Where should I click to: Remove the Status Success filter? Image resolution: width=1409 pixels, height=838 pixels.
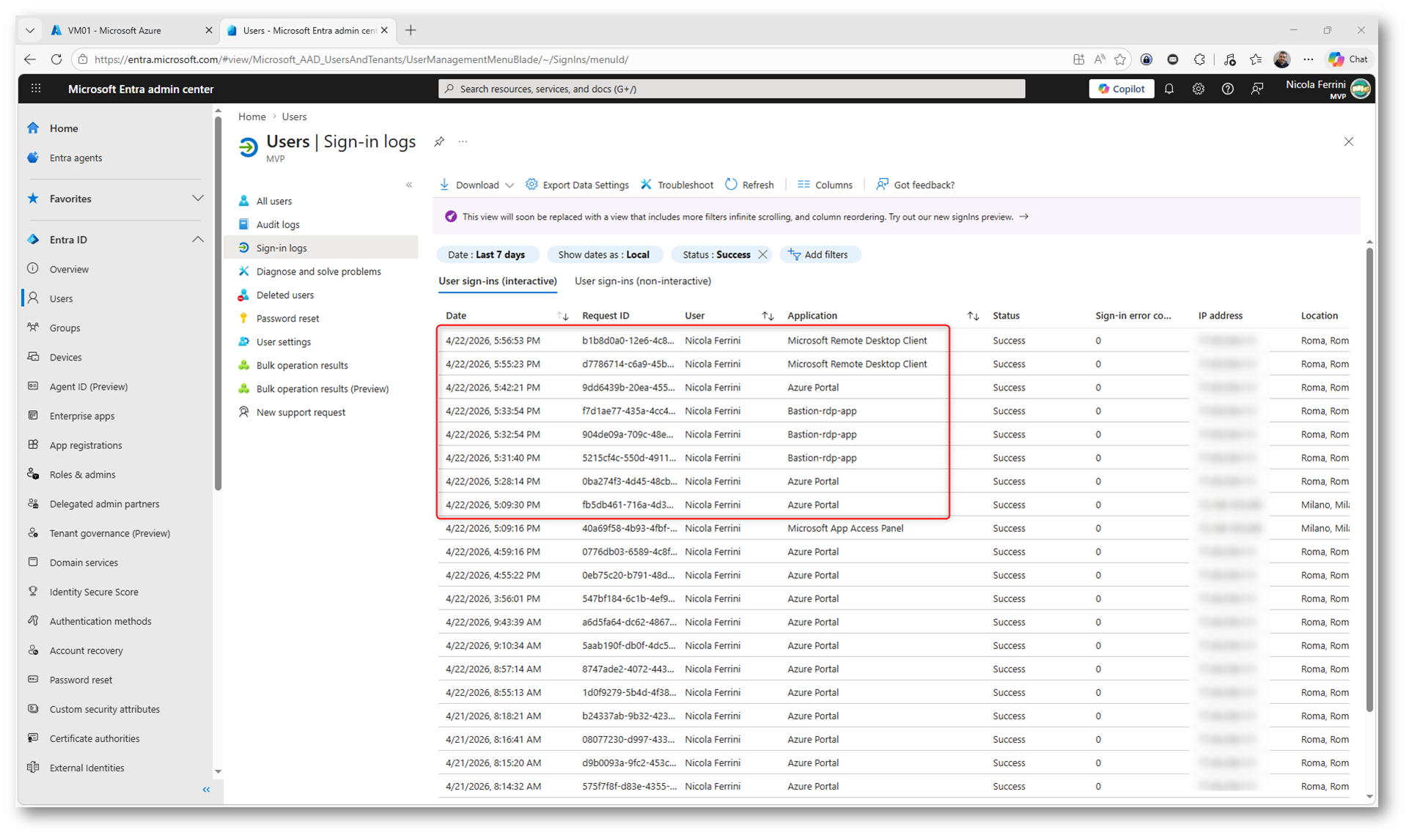click(x=763, y=254)
